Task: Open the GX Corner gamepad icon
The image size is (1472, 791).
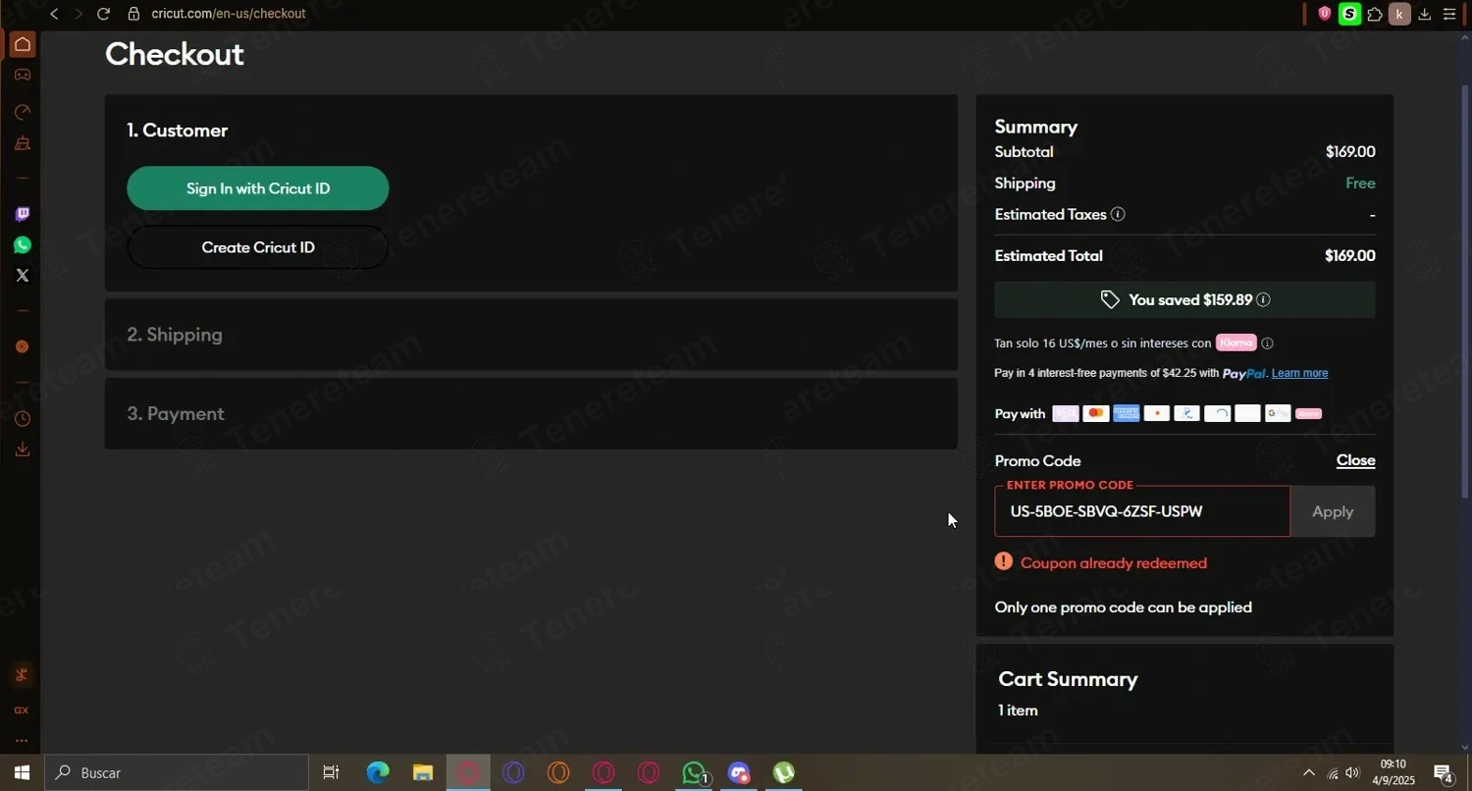Action: click(x=22, y=76)
